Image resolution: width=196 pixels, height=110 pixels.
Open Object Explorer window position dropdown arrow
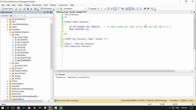click(x=45, y=12)
